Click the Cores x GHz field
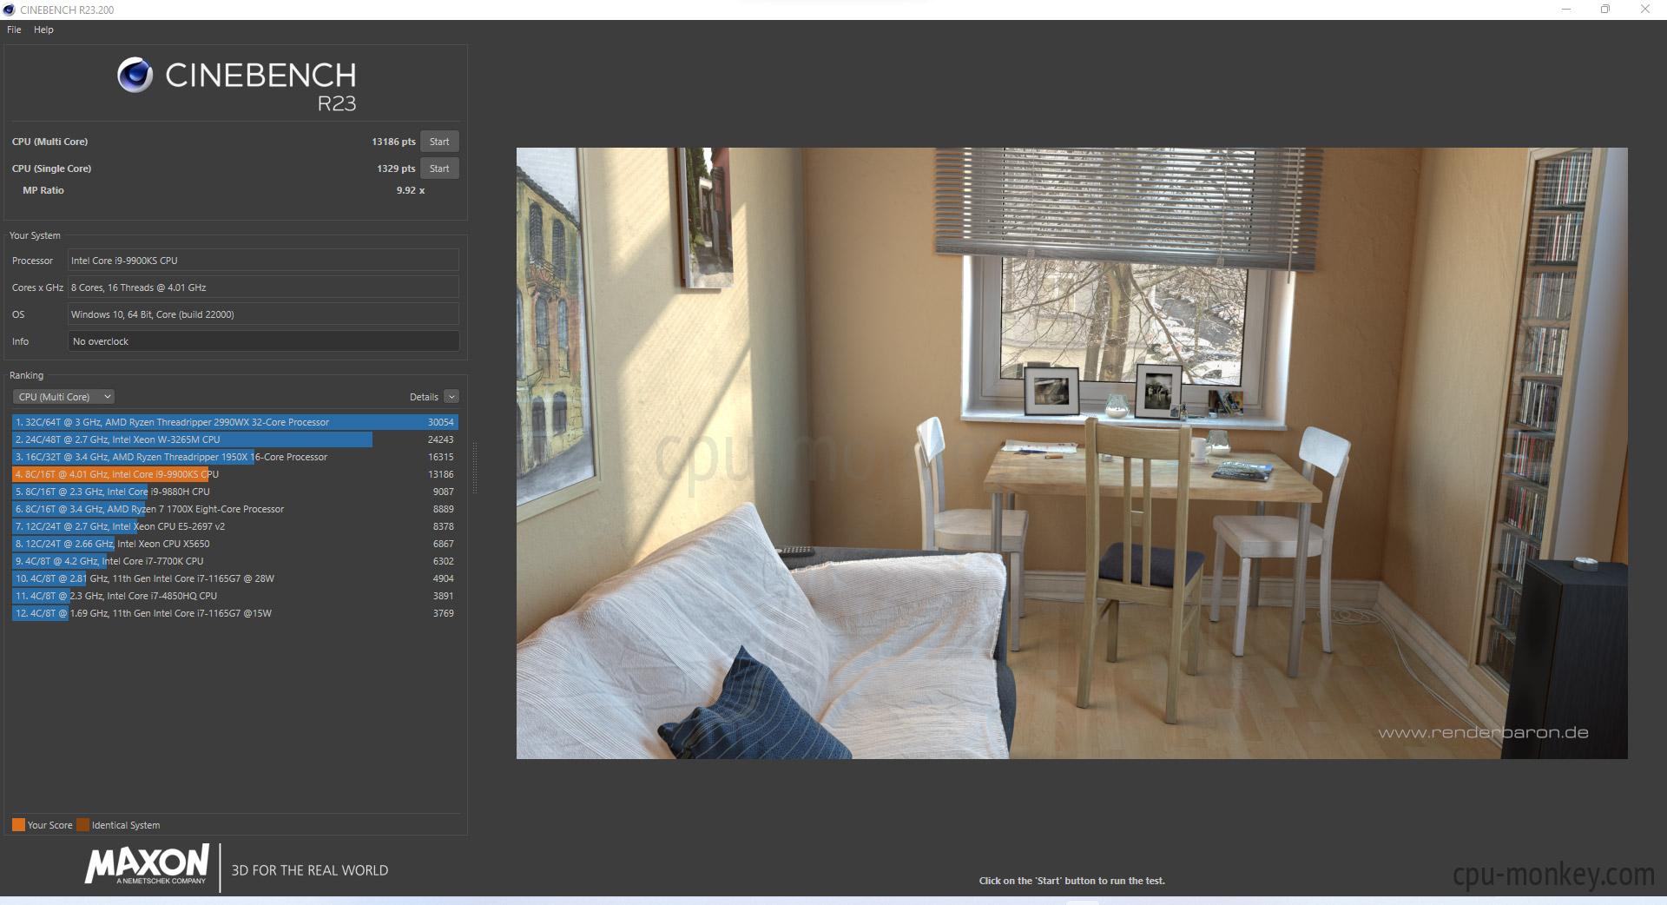1667x905 pixels. pos(263,287)
